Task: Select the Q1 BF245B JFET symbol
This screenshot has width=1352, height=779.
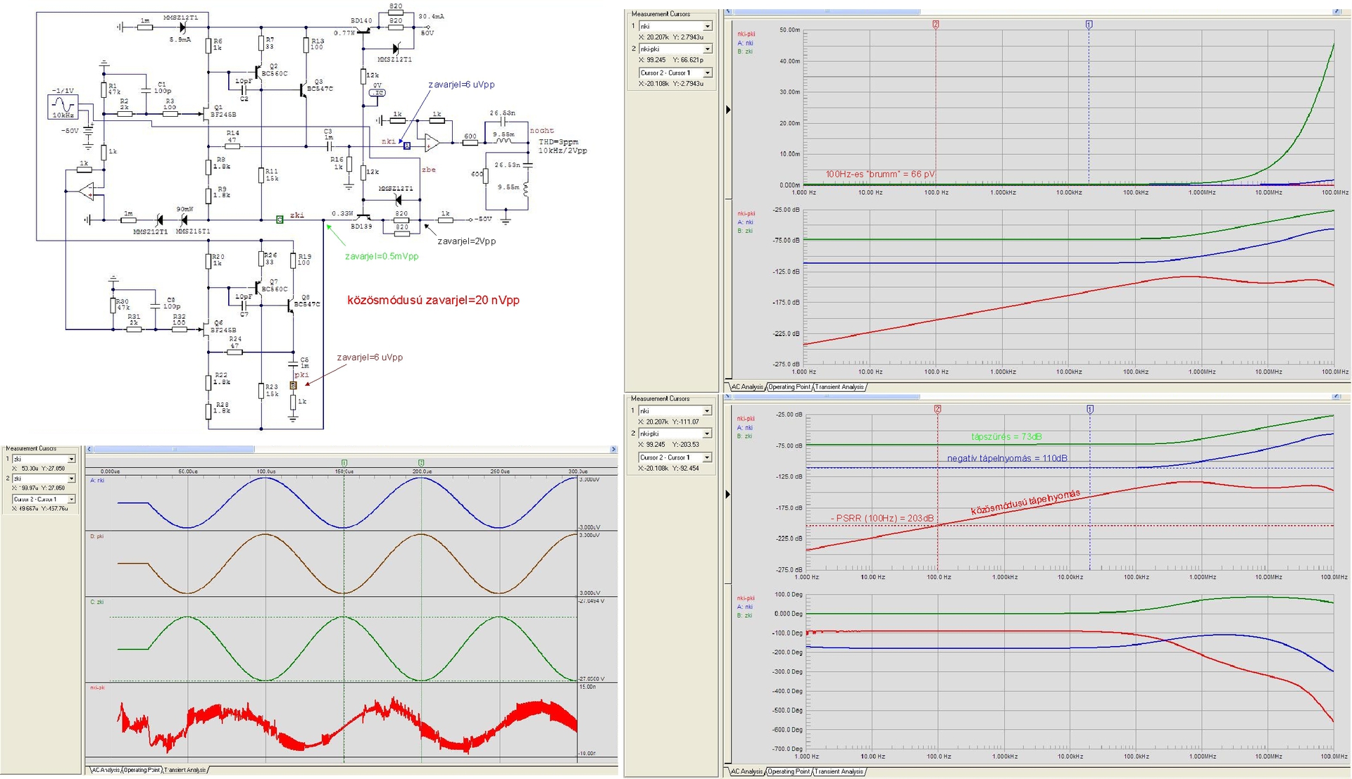Action: pyautogui.click(x=205, y=114)
